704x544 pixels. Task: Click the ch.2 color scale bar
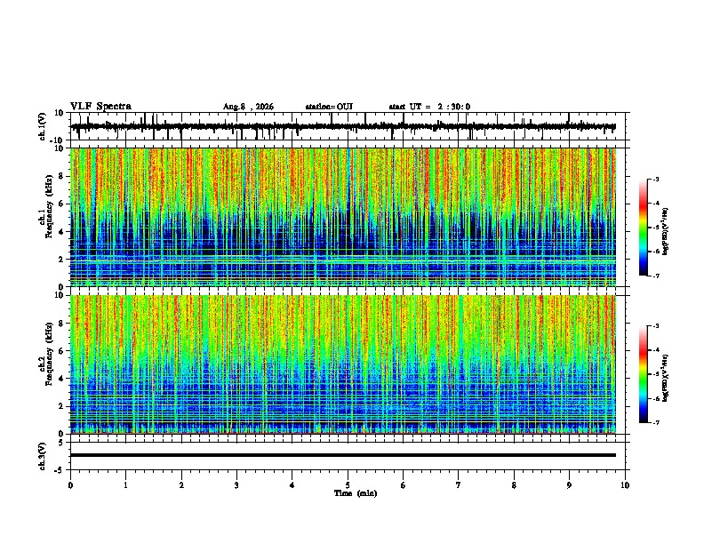tap(644, 374)
